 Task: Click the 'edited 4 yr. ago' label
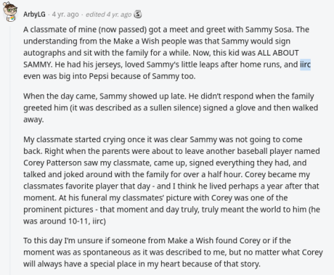pos(108,14)
